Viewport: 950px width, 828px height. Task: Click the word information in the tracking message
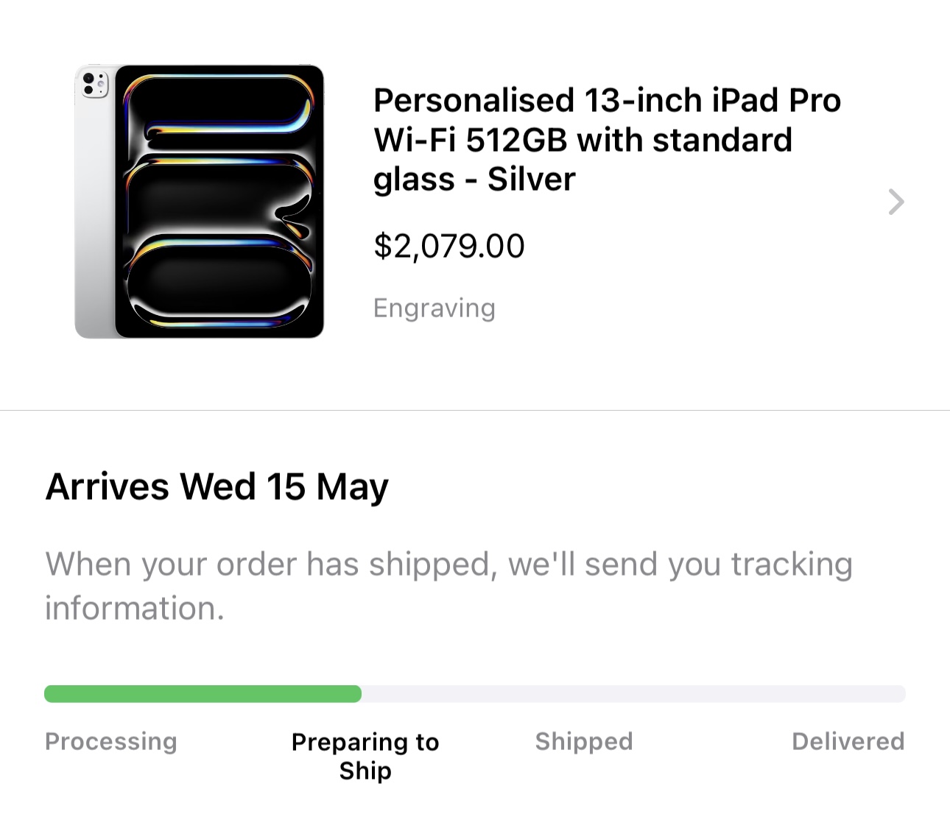tap(134, 609)
